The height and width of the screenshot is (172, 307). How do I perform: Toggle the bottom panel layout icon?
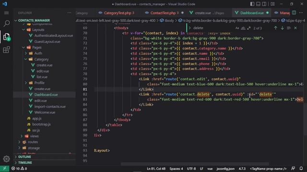click(258, 4)
